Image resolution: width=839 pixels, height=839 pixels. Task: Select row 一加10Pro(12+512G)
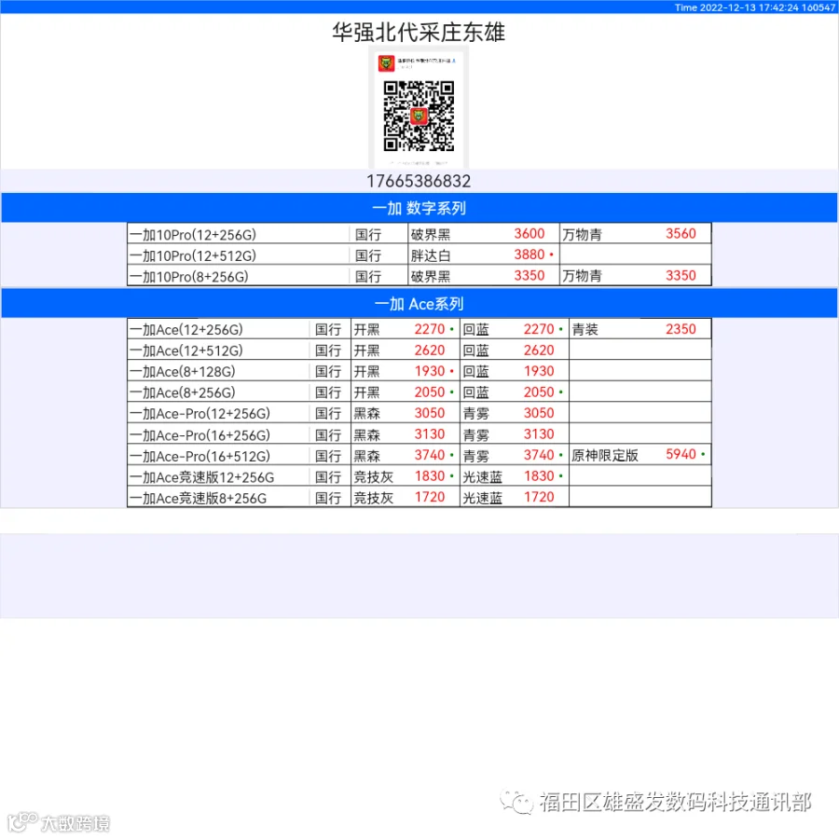pos(419,254)
